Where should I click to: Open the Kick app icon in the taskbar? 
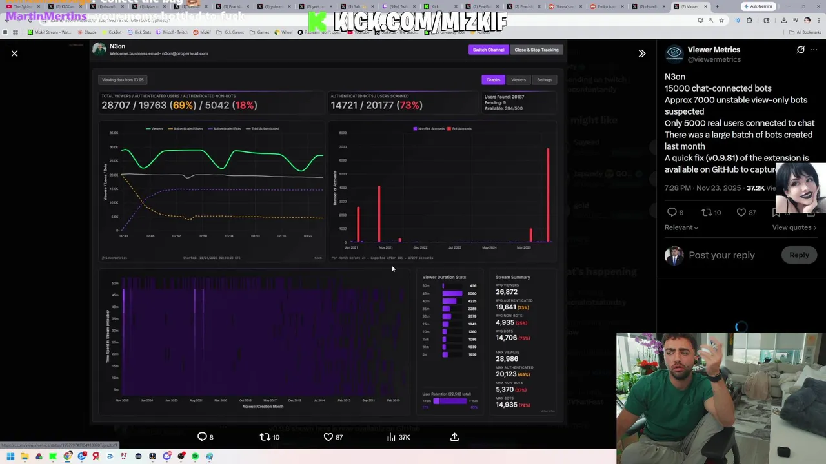(53, 456)
